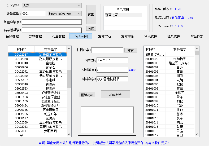Click the 读取 button
209x146 pixels.
(91, 15)
